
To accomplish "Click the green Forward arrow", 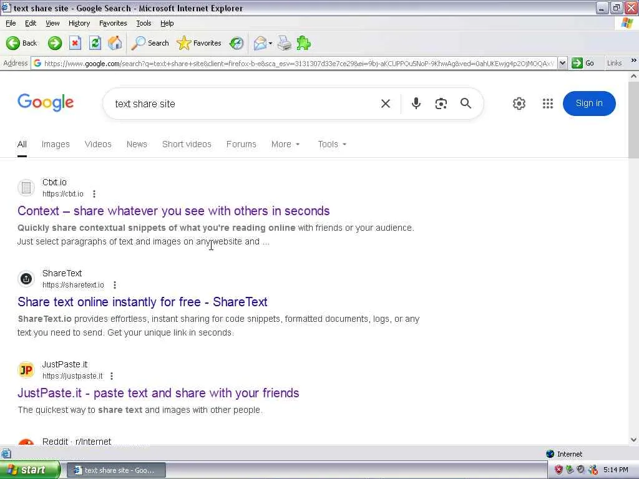I will click(55, 43).
